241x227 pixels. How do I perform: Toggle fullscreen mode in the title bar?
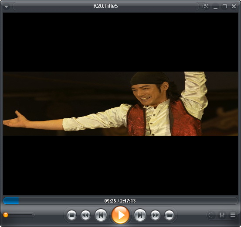pyautogui.click(x=206, y=6)
